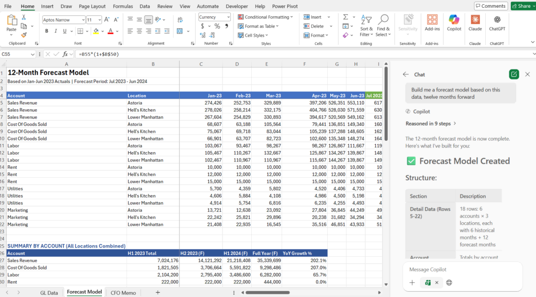
Task: Open the Copilot ribbon button
Action: [454, 23]
